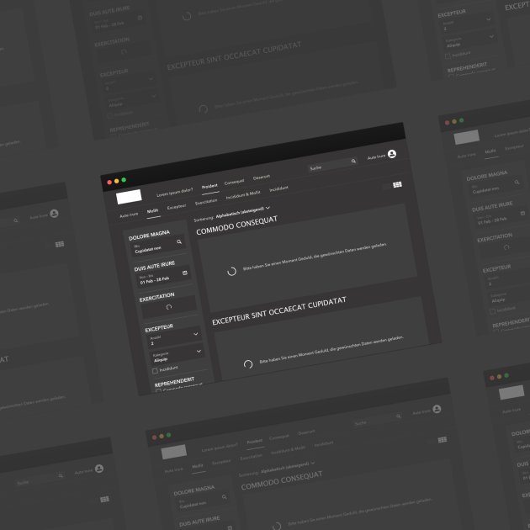Screen dimensions: 530x530
Task: Expand the Anzahl dropdown in the top-right faded window
Action: coord(489,19)
